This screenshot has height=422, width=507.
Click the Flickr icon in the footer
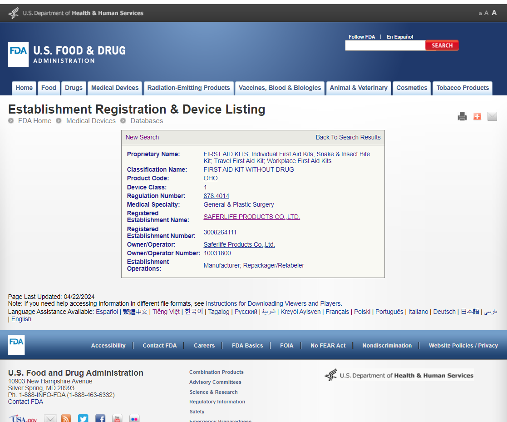pyautogui.click(x=134, y=418)
